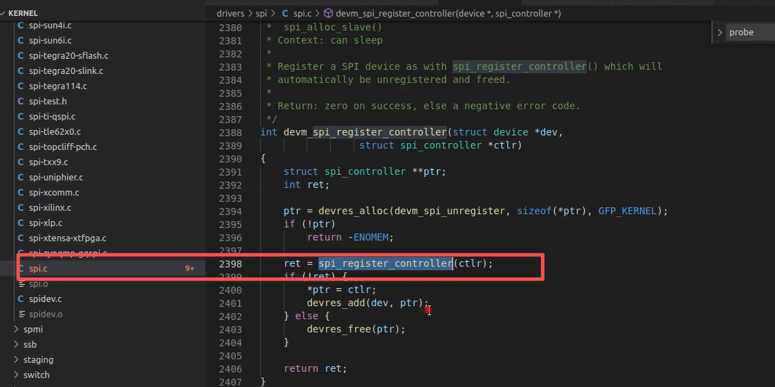Open spidev.o object file
Image resolution: width=775 pixels, height=387 pixels.
(x=46, y=314)
